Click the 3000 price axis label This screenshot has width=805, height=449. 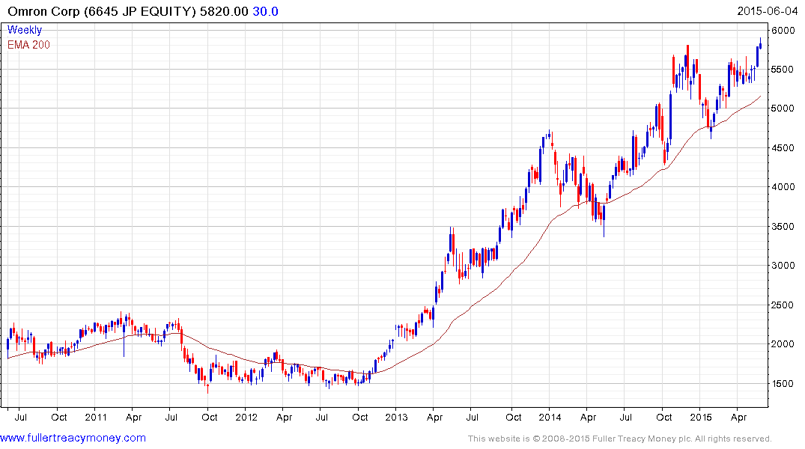[x=783, y=266]
